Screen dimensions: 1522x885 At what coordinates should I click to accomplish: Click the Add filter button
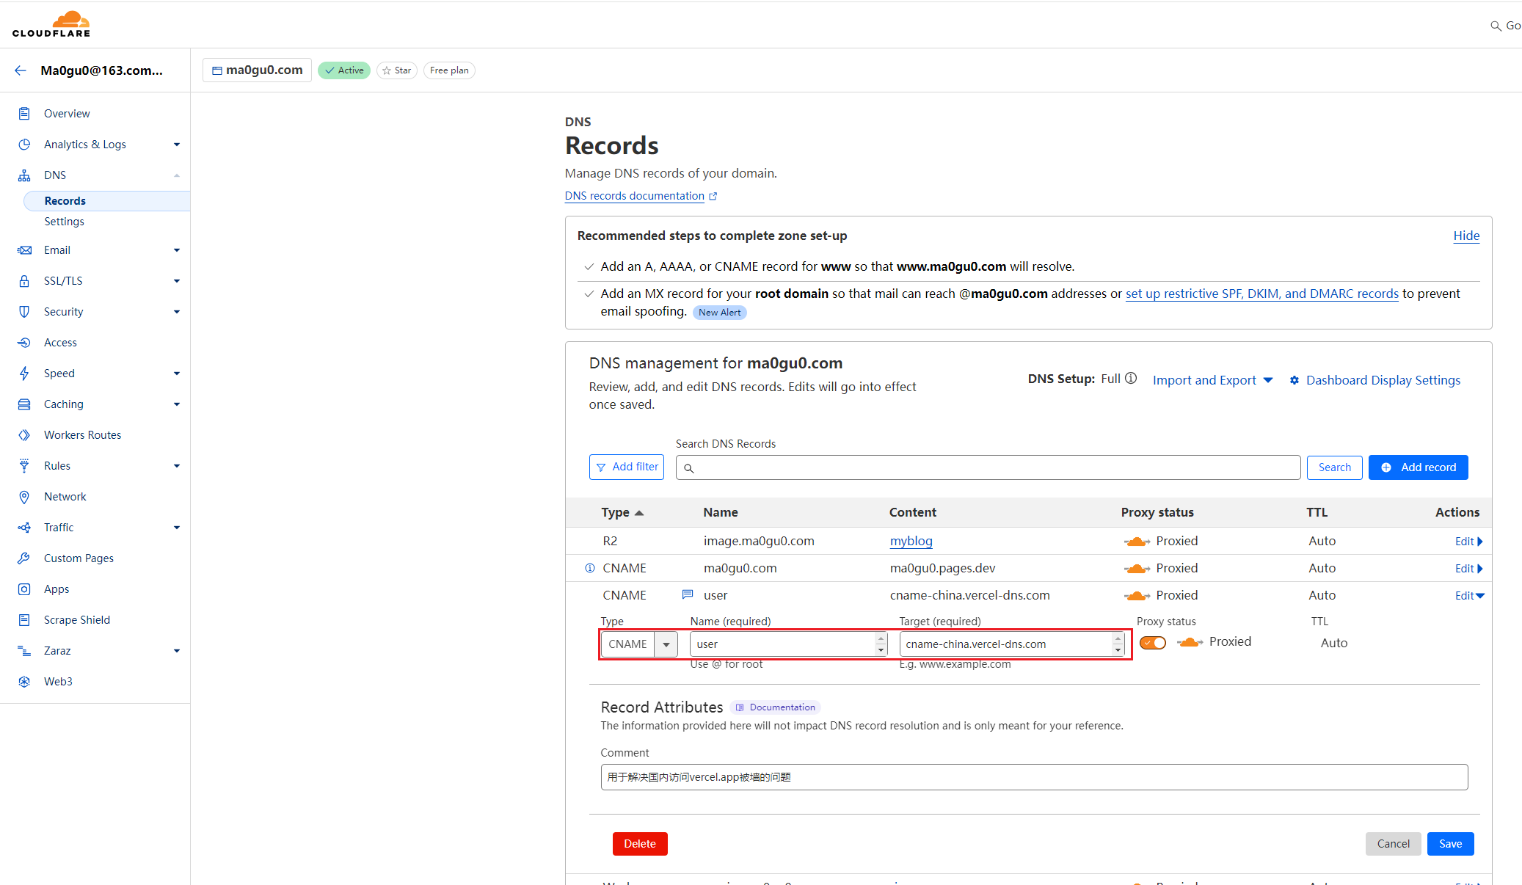pyautogui.click(x=627, y=467)
